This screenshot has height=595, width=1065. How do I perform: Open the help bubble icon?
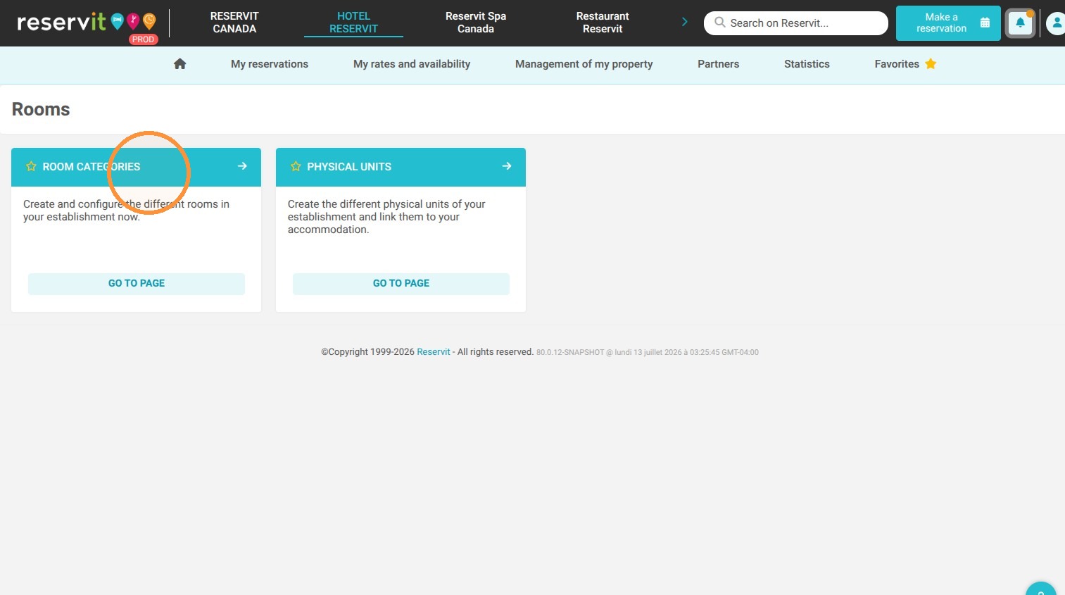[1041, 590]
